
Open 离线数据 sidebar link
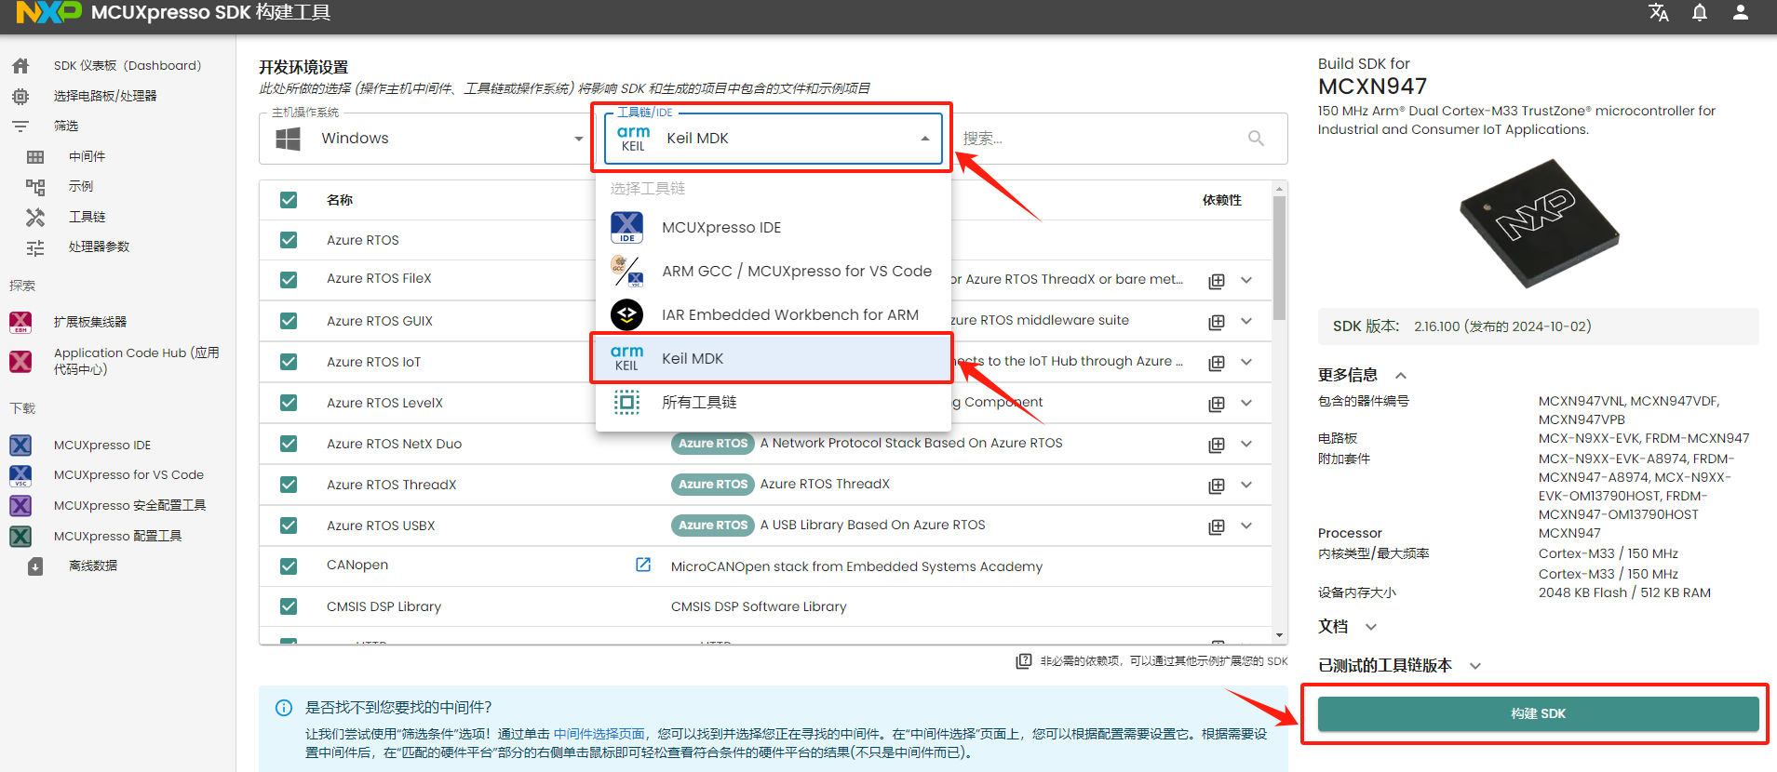click(93, 566)
